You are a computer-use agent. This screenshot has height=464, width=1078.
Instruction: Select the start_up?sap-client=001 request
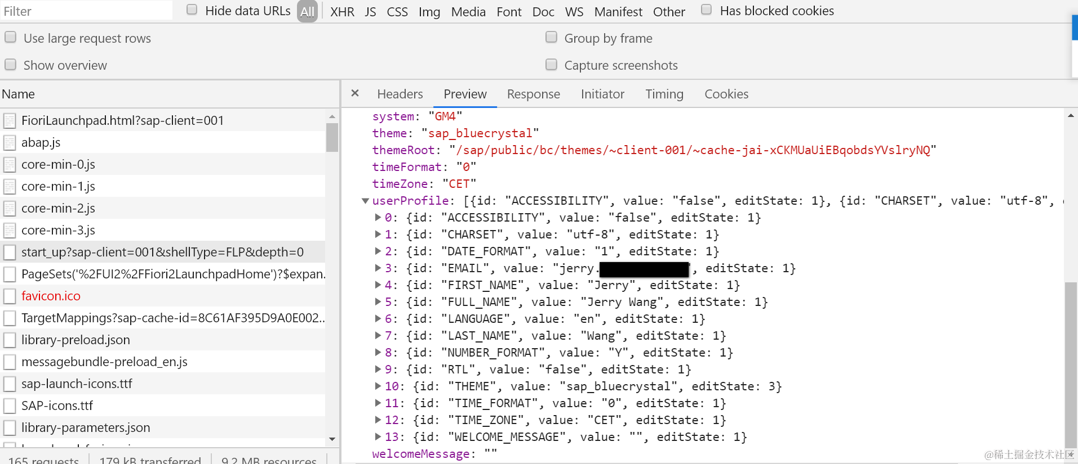[x=163, y=252]
